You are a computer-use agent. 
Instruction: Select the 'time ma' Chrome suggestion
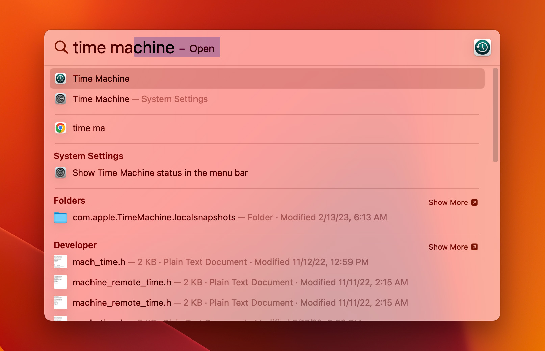[267, 128]
